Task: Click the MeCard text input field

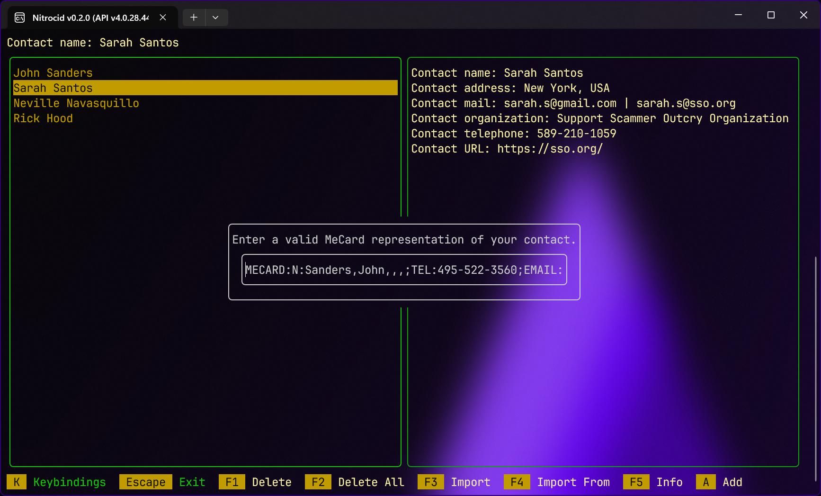Action: (x=404, y=270)
